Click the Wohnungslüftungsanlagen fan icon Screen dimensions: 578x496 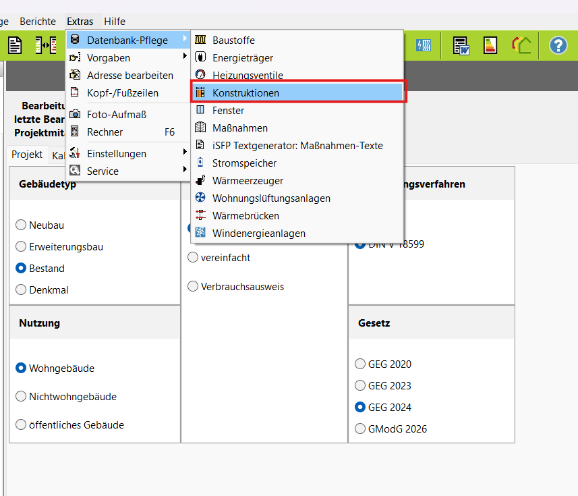click(200, 197)
